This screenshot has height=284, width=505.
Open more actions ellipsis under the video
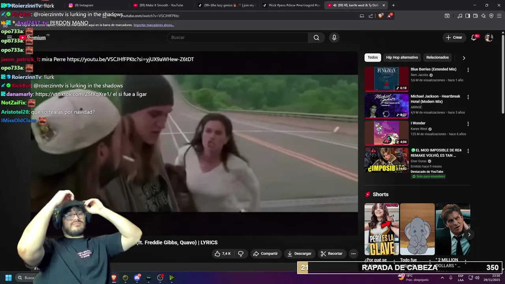click(x=353, y=254)
